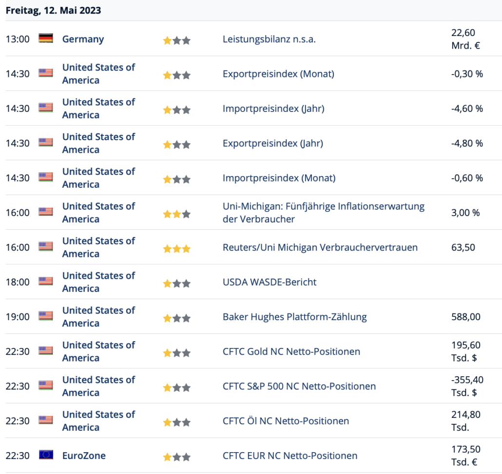
Task: Click the value '-0,30 %'
Action: pyautogui.click(x=467, y=74)
